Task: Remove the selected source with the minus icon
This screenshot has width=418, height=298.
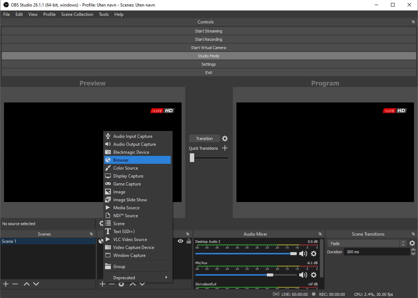Action: (112, 284)
